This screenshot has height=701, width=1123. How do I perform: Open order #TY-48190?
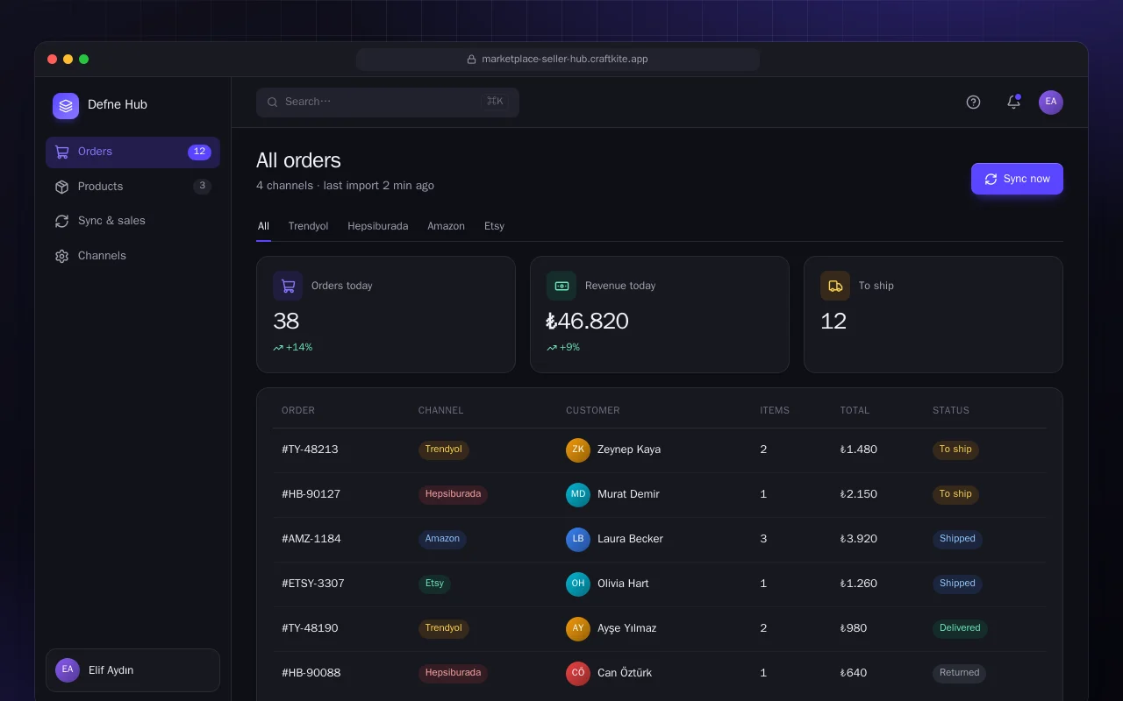pos(310,628)
